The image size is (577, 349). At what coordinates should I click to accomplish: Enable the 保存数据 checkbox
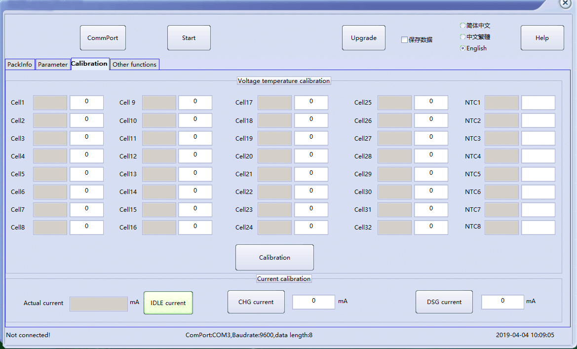point(405,40)
